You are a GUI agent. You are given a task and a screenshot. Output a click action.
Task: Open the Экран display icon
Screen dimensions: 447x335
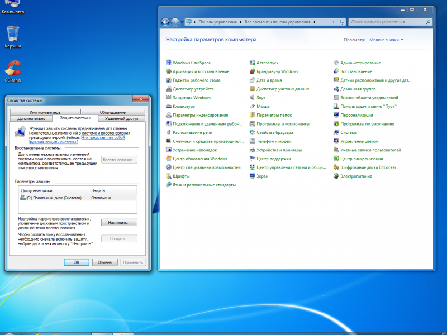pos(253,176)
